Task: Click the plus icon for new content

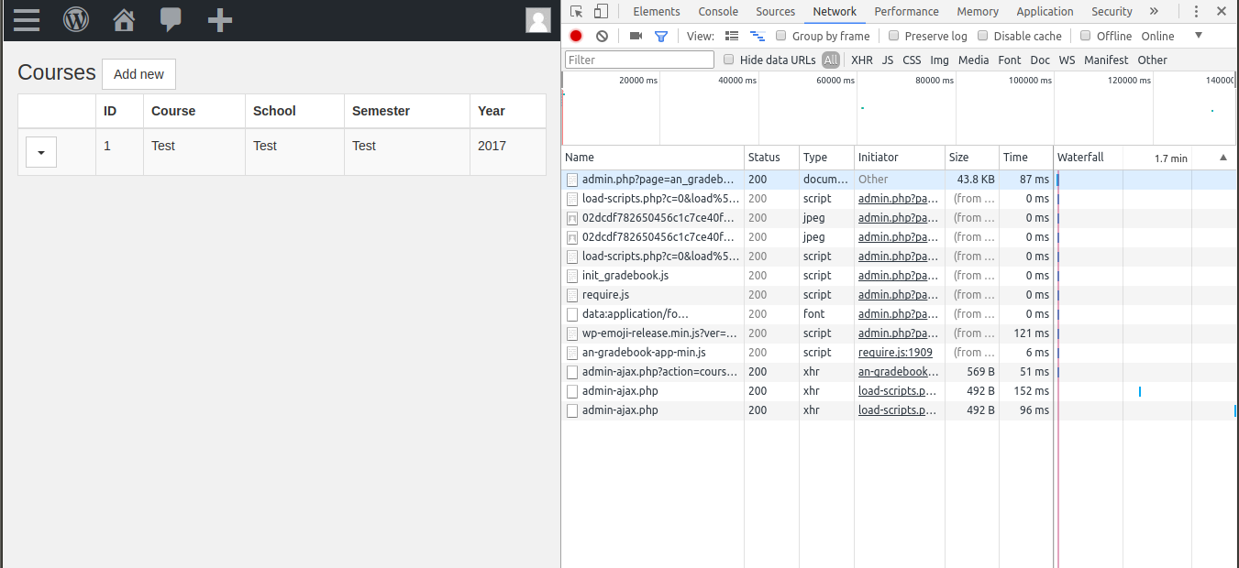Action: tap(219, 19)
